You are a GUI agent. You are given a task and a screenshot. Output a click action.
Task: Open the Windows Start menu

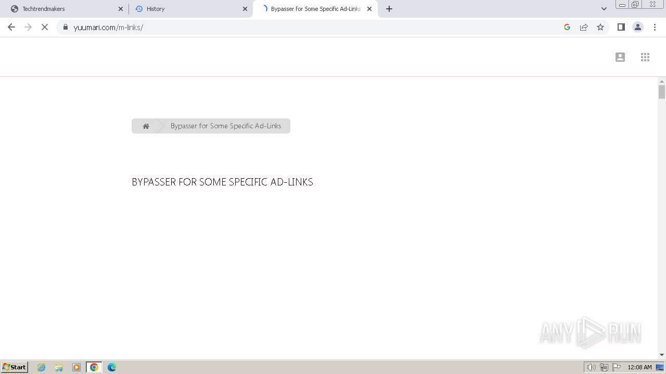[x=15, y=367]
